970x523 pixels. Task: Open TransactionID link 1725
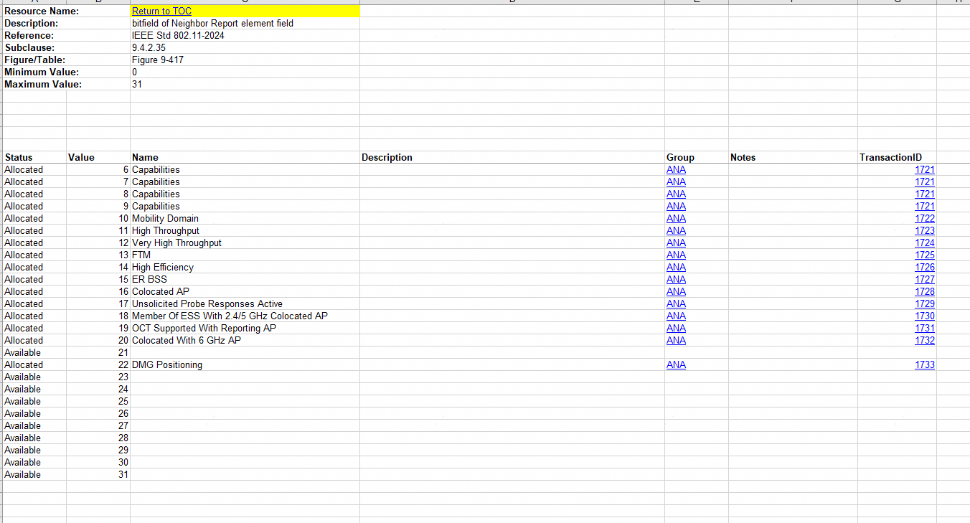[x=924, y=255]
